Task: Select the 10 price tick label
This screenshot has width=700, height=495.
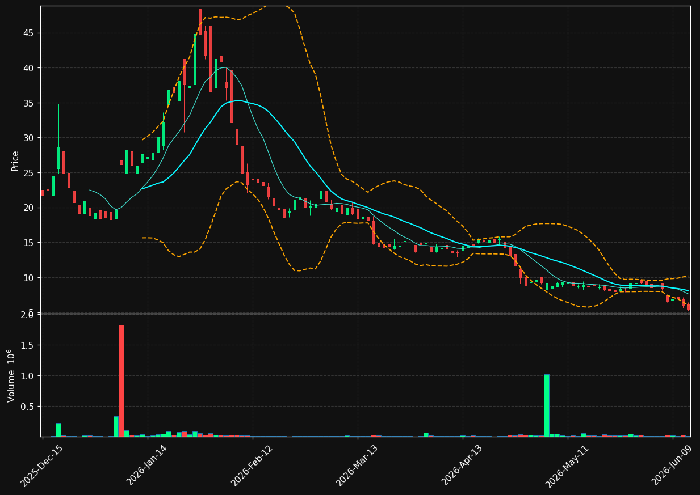Action: tap(29, 278)
